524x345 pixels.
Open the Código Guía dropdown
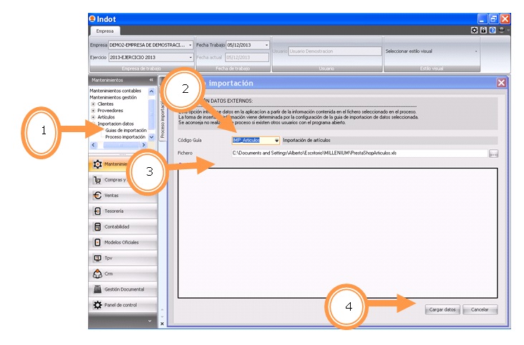(x=276, y=140)
